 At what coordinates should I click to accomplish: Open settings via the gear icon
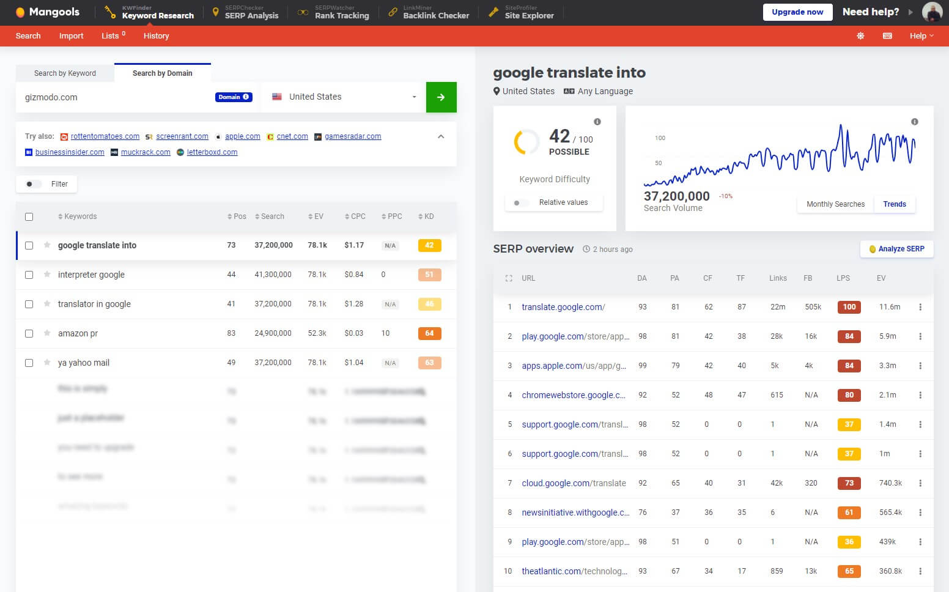pyautogui.click(x=860, y=36)
